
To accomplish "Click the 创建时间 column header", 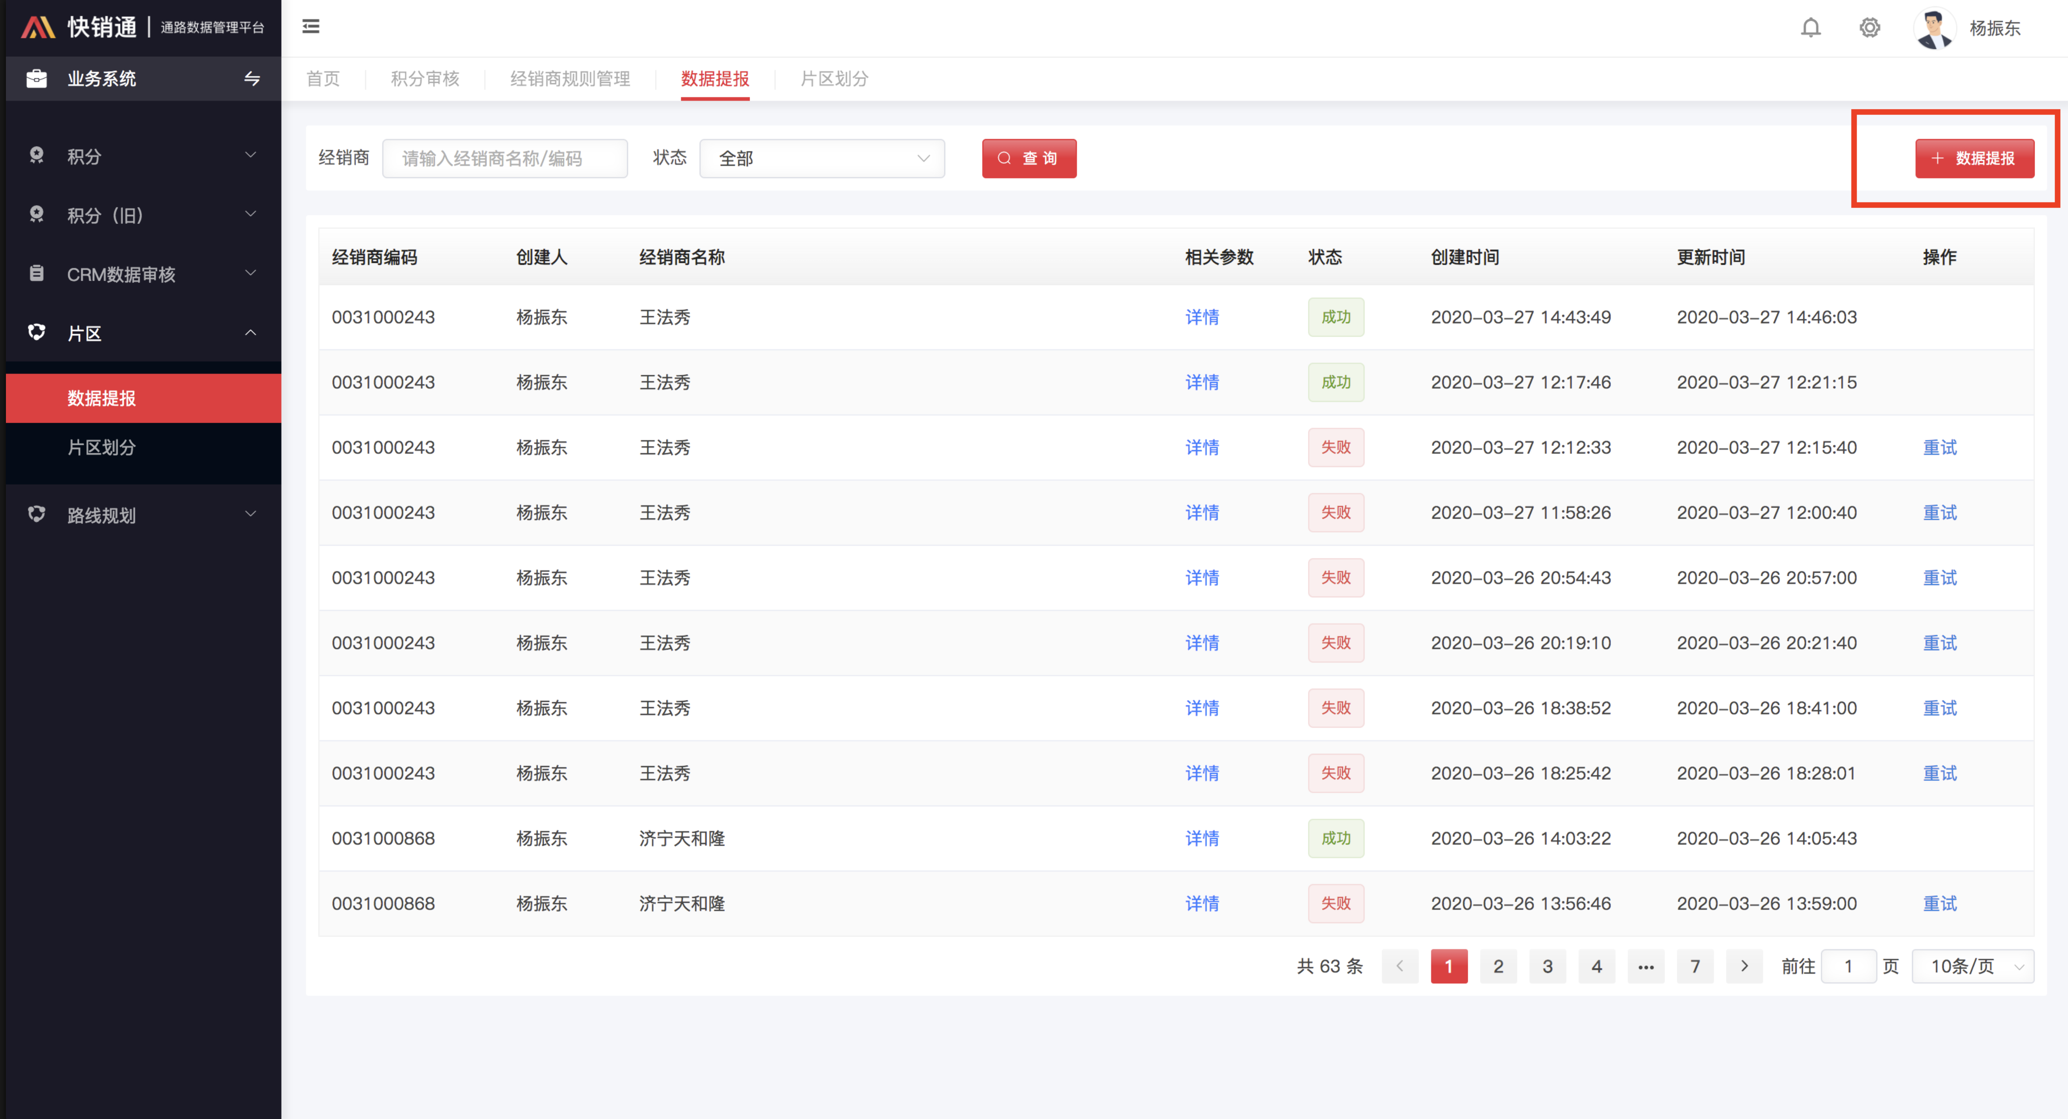I will (x=1464, y=257).
